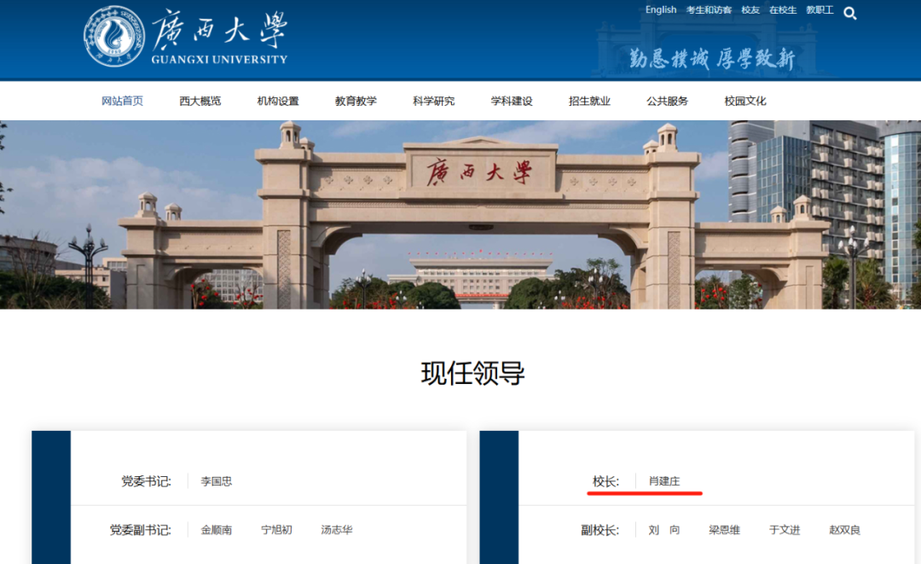The image size is (921, 564).
Task: Click party secretary 李国忠 name
Action: [216, 481]
